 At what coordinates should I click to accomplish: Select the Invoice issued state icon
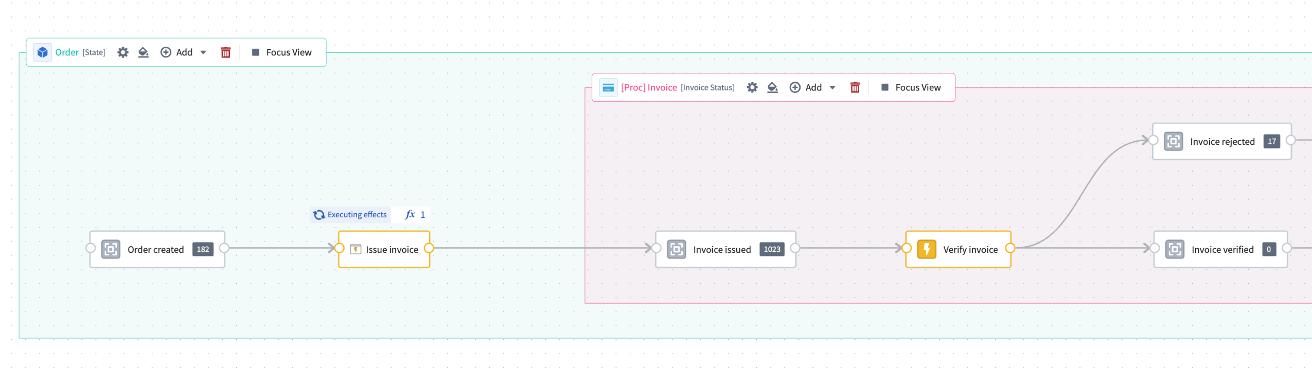pos(676,249)
